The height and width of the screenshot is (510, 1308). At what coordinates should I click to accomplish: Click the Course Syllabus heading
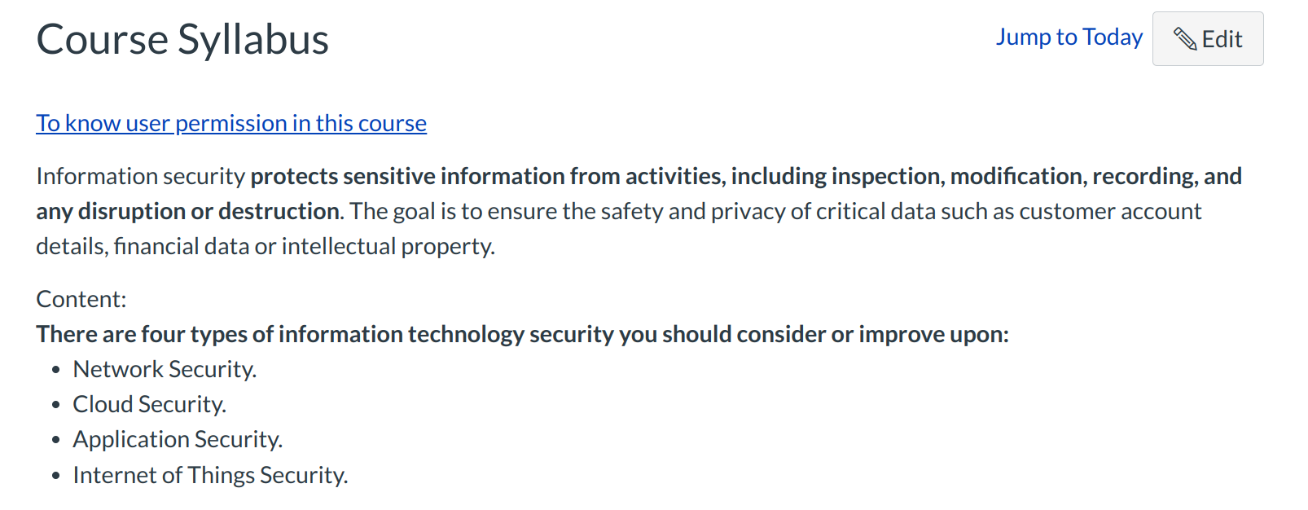[x=182, y=39]
